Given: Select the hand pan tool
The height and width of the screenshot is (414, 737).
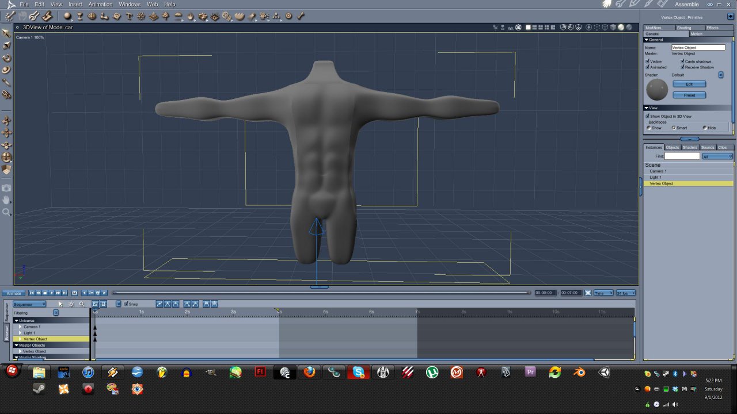Looking at the screenshot, I should [7, 200].
